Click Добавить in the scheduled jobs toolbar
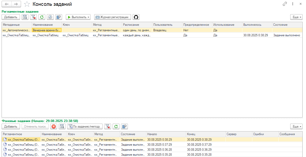Viewport: 306px width, 157px height. pyautogui.click(x=11, y=17)
